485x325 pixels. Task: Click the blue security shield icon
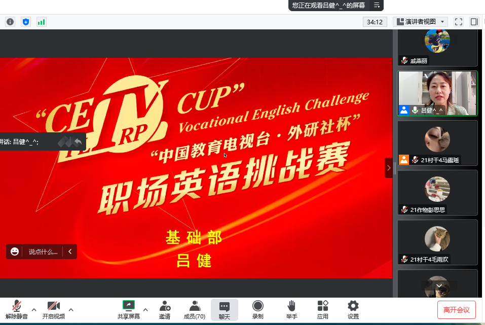click(x=26, y=22)
